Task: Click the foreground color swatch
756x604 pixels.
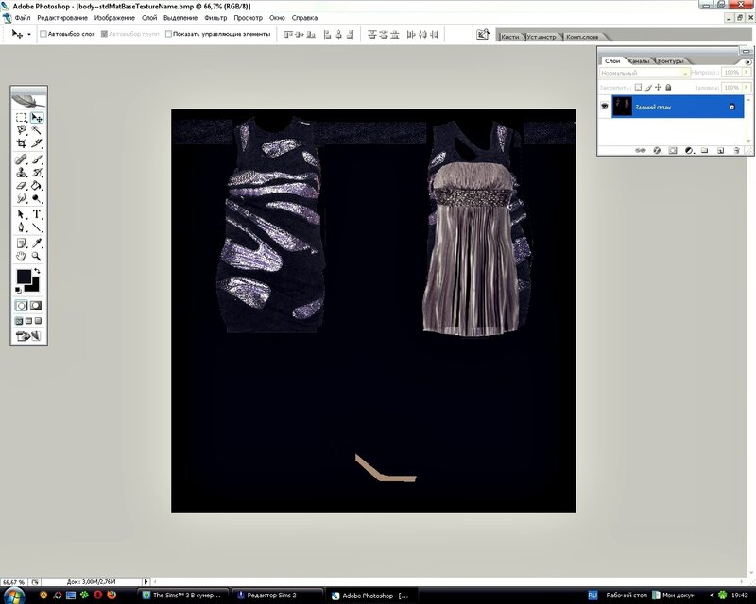Action: 23,277
